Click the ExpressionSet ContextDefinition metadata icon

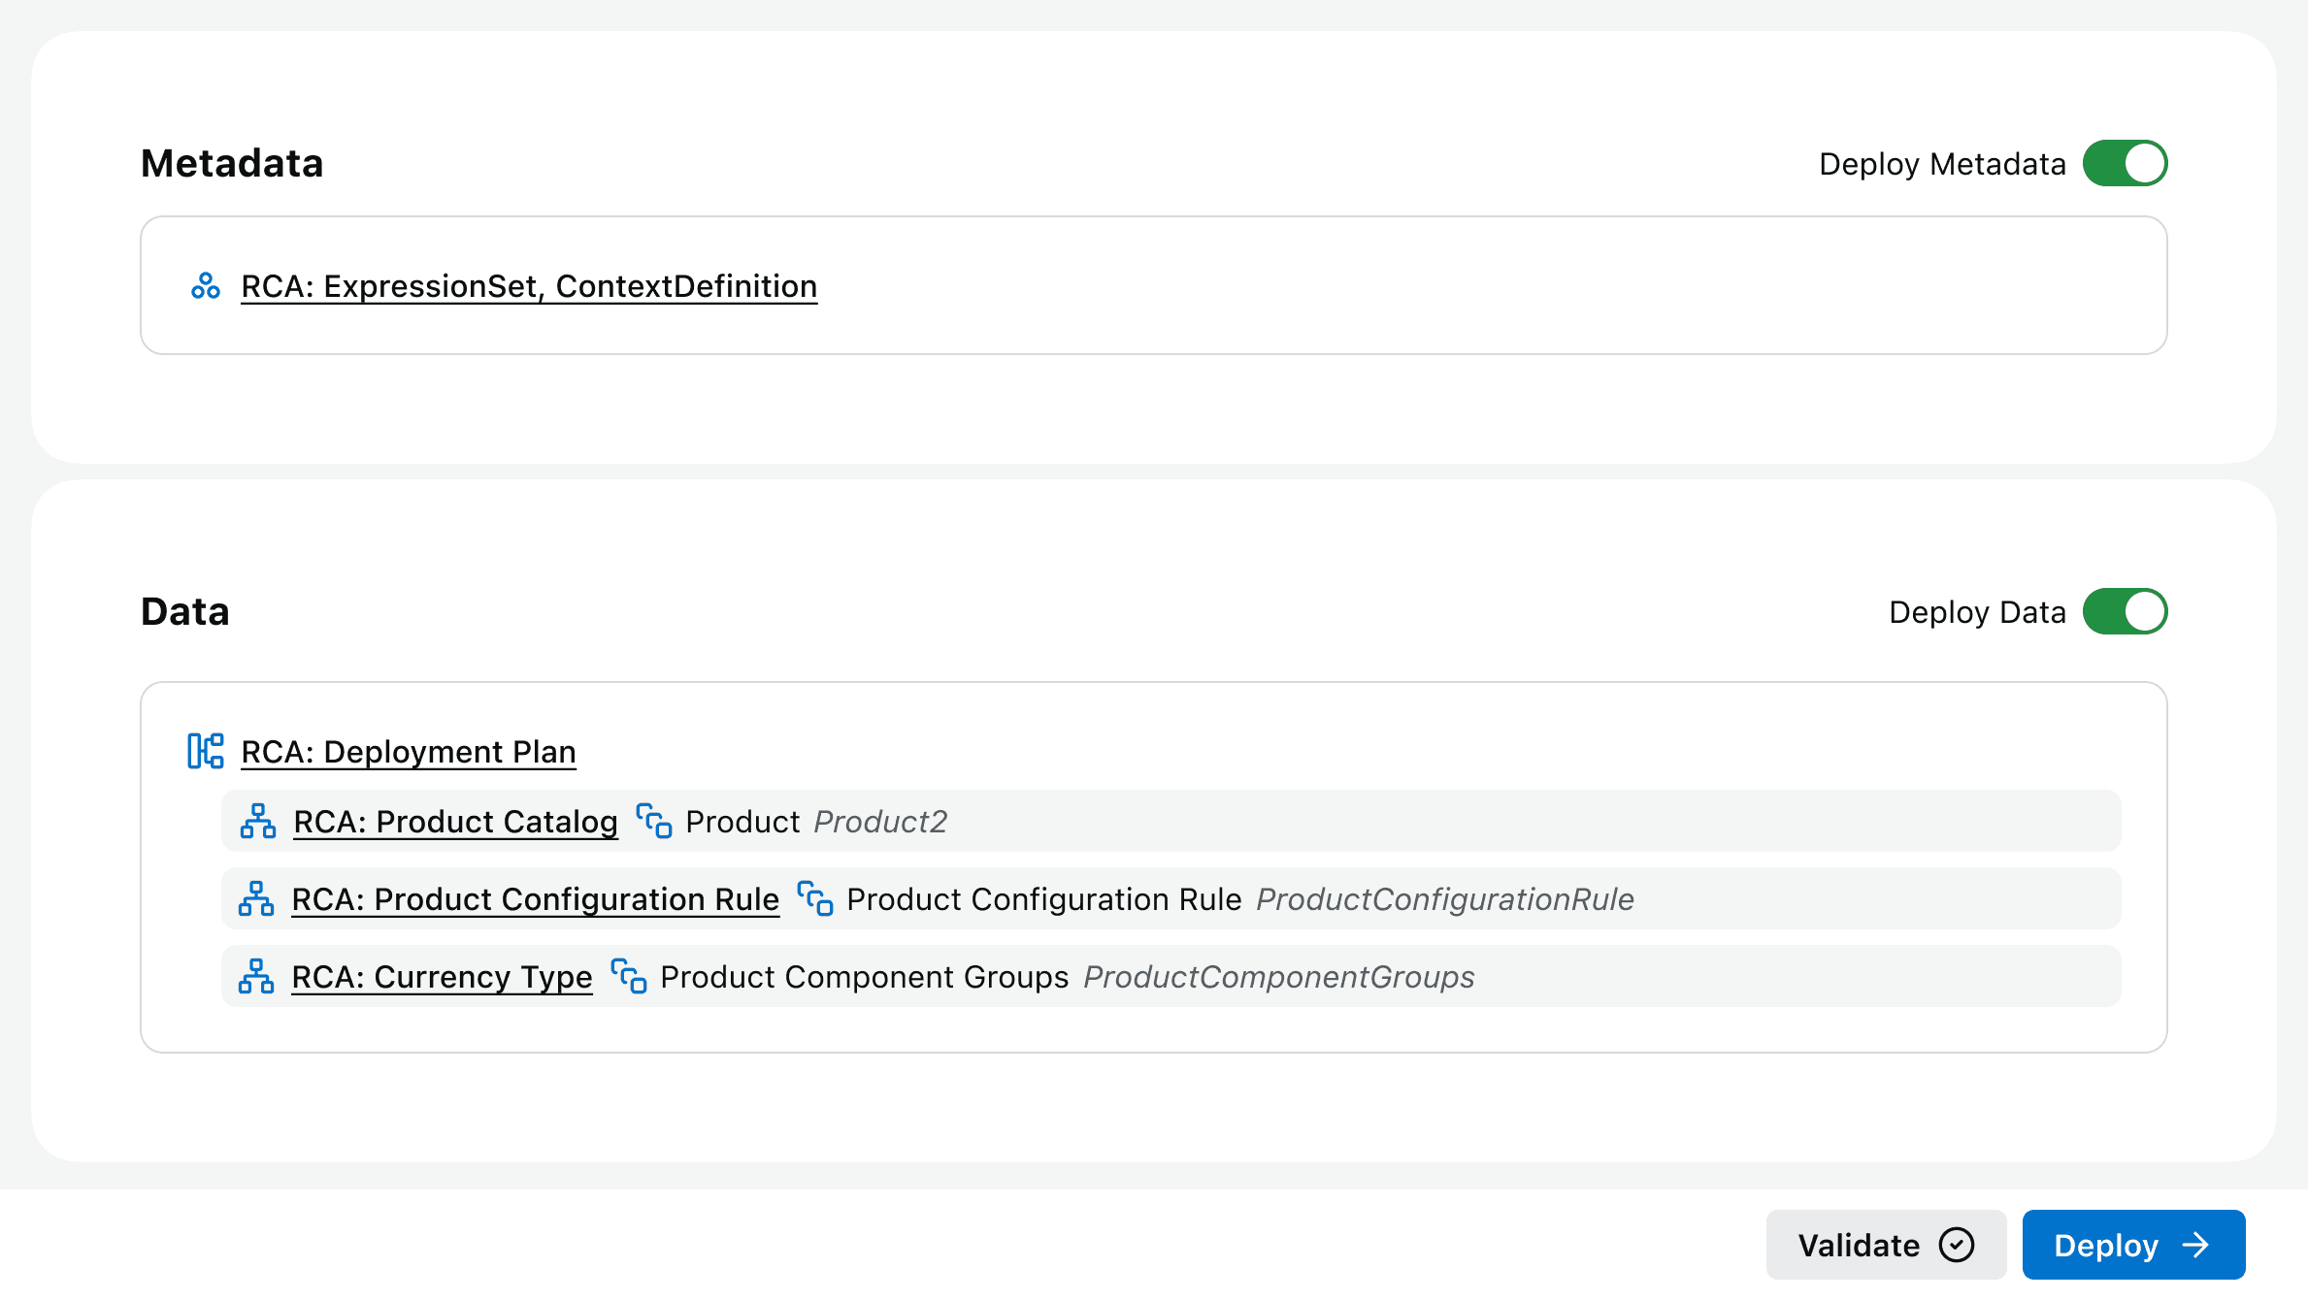click(x=205, y=286)
